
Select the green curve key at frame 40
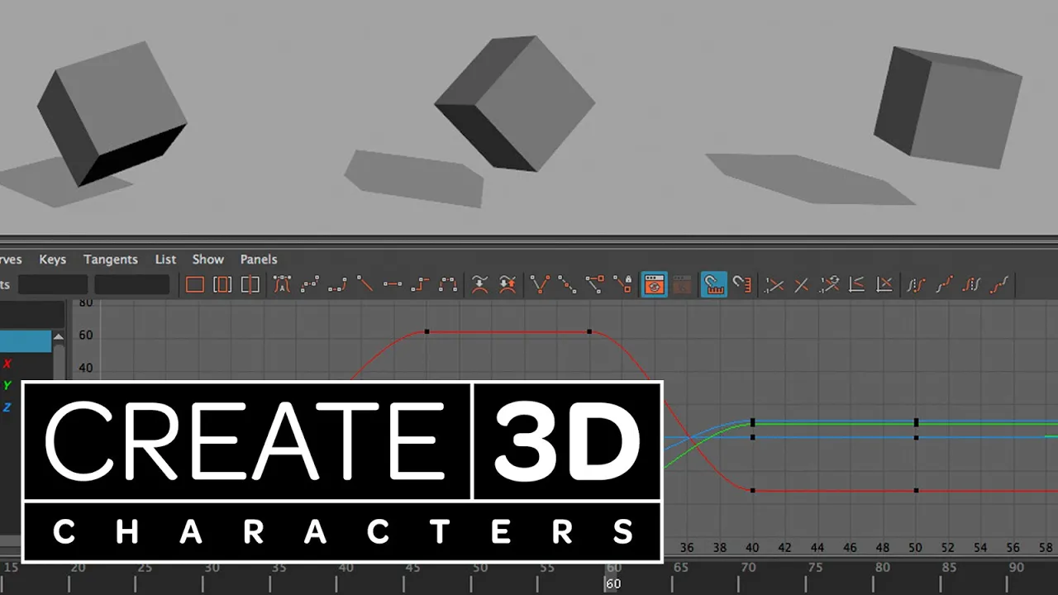pyautogui.click(x=753, y=422)
